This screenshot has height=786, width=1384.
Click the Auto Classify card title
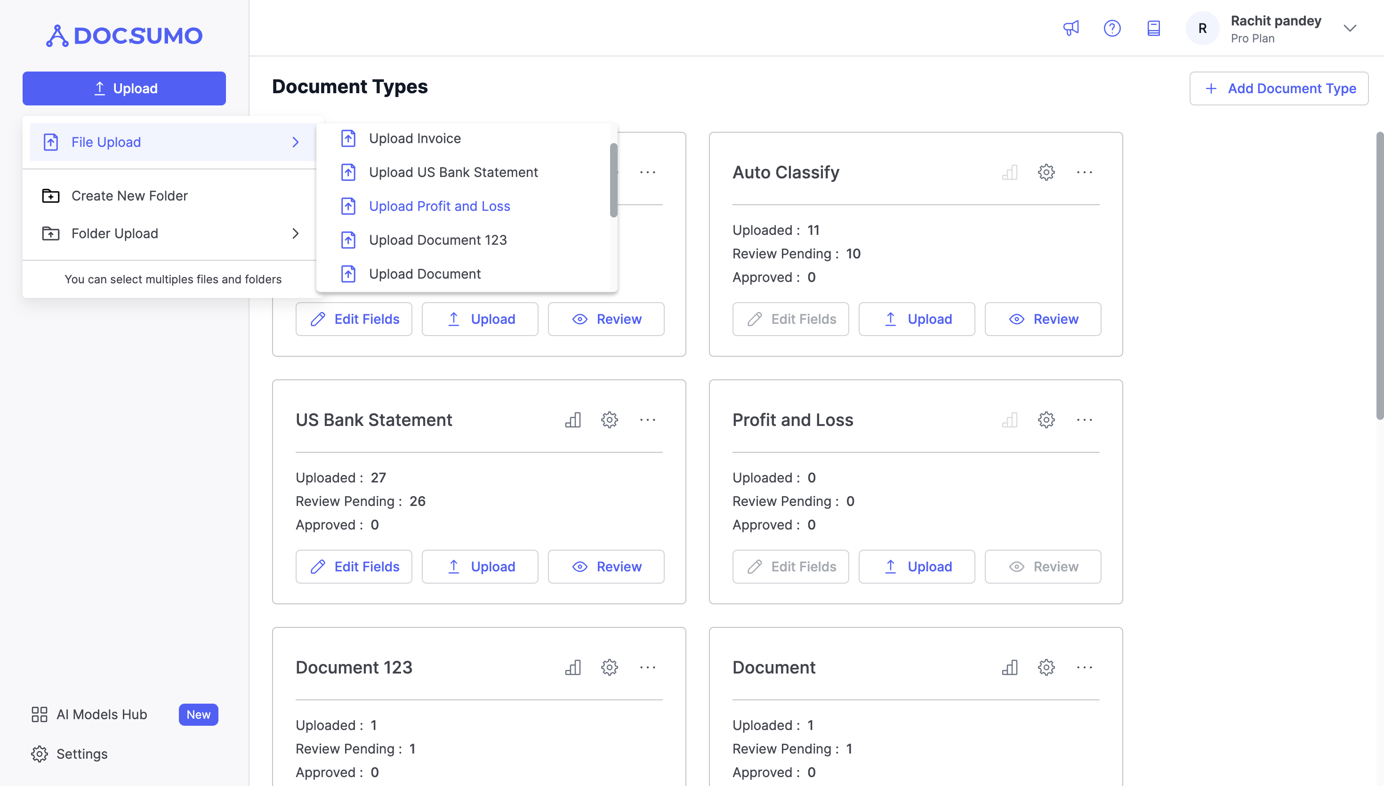pyautogui.click(x=785, y=172)
